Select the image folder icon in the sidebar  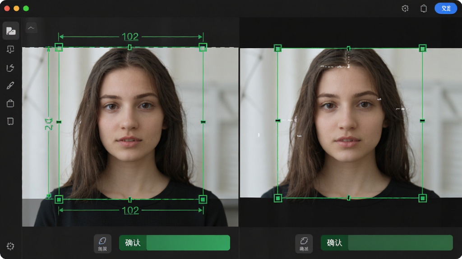[x=11, y=31]
